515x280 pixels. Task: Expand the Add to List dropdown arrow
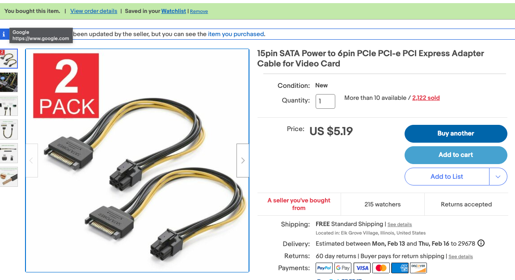pos(498,177)
